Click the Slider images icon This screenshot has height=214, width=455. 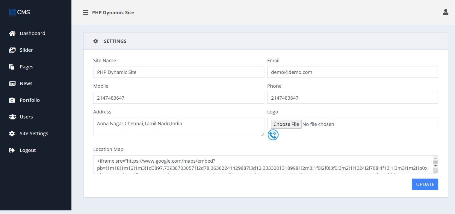pos(12,50)
